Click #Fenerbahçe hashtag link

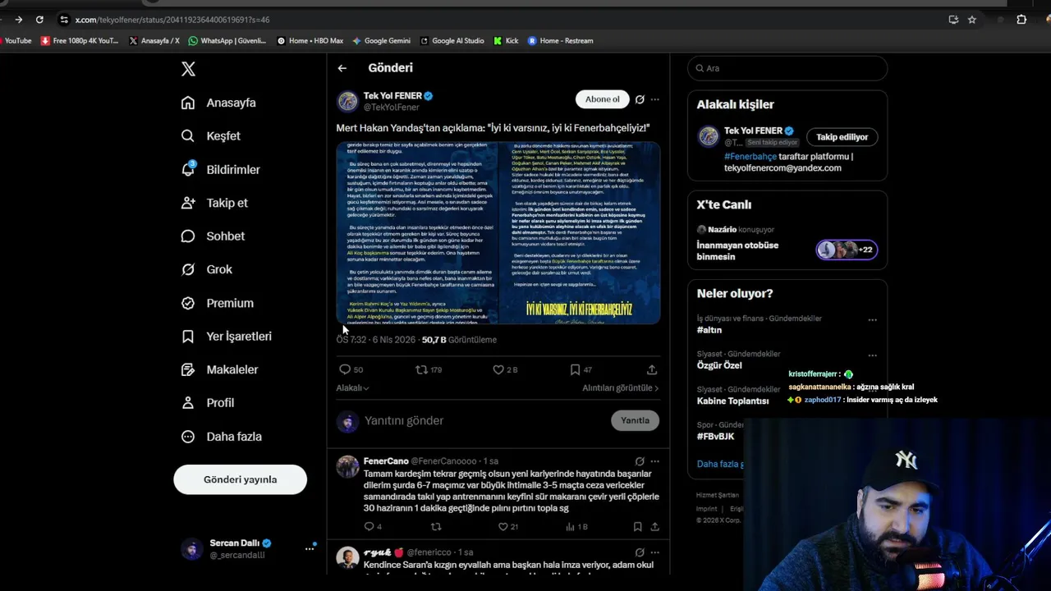(750, 157)
